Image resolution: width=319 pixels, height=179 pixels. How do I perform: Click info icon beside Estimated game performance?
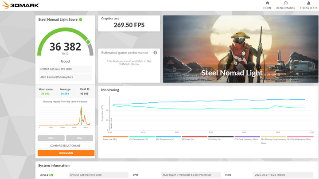[x=155, y=53]
